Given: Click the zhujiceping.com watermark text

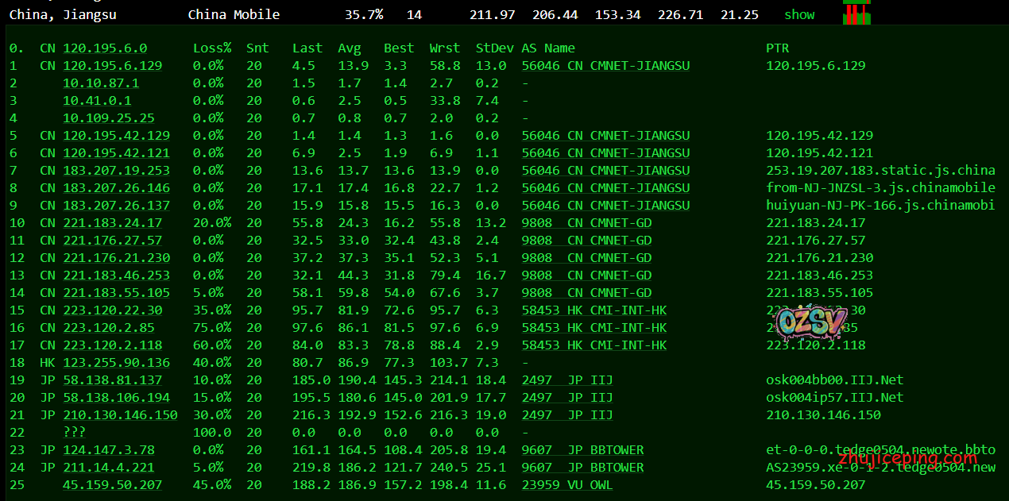Looking at the screenshot, I should pos(907,458).
